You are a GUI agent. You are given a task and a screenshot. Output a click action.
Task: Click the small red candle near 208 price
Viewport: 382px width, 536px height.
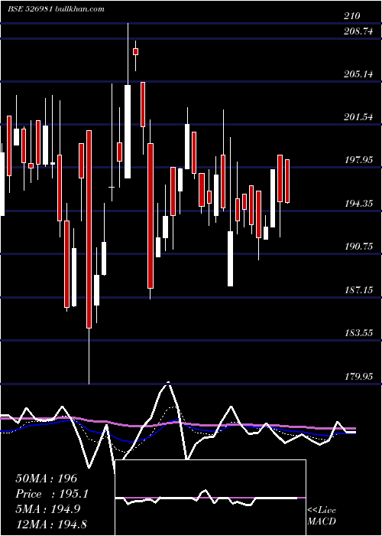point(135,51)
